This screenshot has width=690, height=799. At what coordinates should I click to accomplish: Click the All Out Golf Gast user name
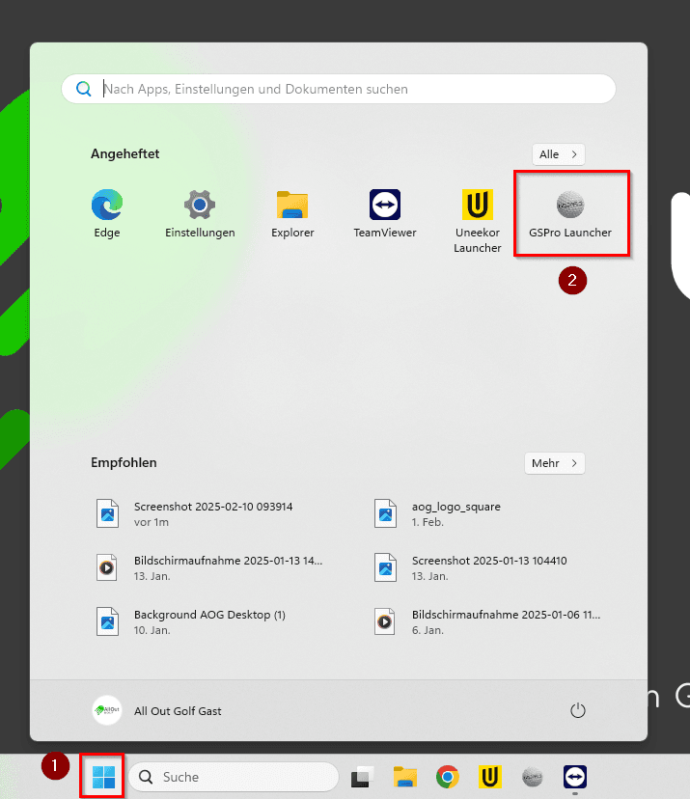178,711
